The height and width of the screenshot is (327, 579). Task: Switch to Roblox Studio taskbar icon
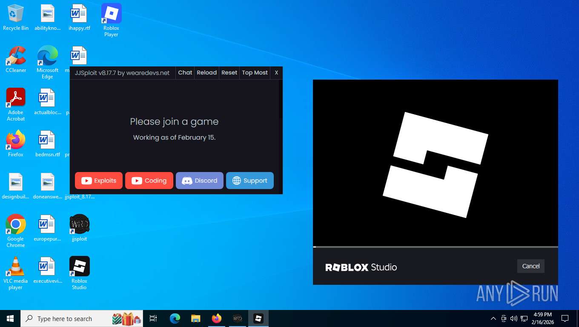[258, 318]
